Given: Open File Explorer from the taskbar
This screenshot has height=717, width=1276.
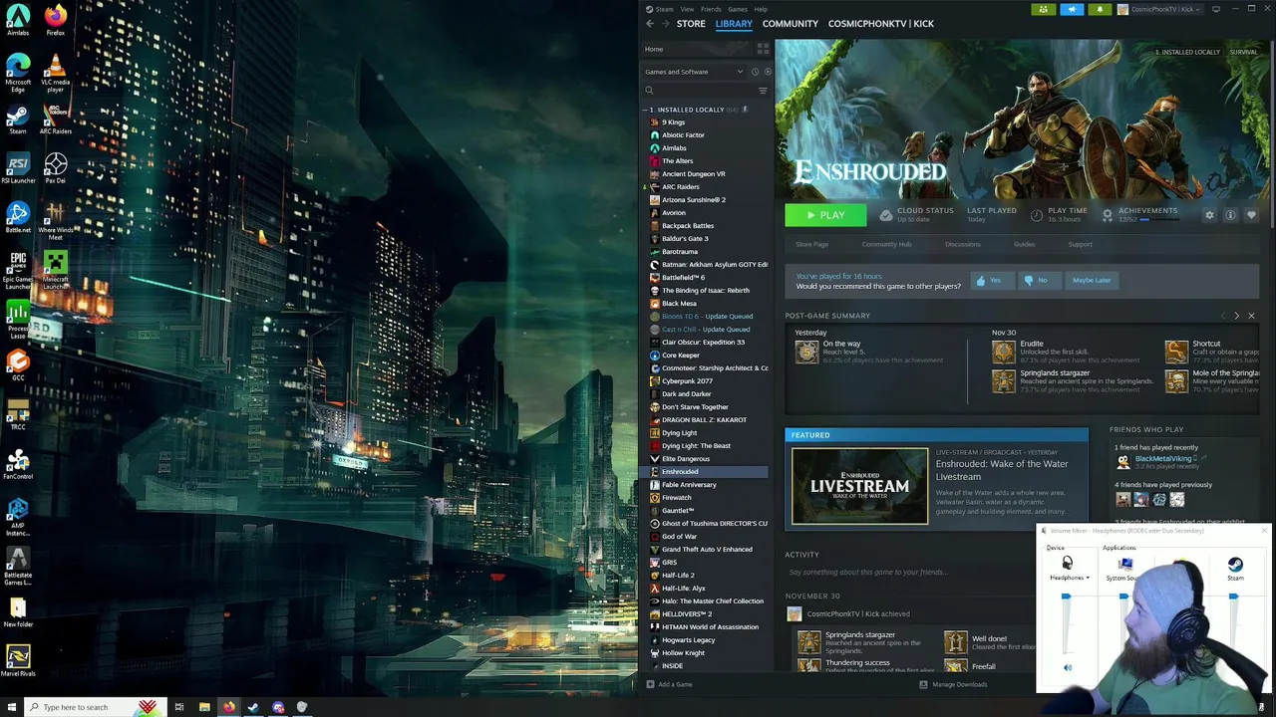Looking at the screenshot, I should 204,707.
